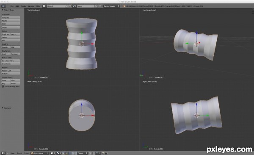Viewport: 254px width, 155px height.
Task: Click Clear Paths button
Action: (11, 64)
